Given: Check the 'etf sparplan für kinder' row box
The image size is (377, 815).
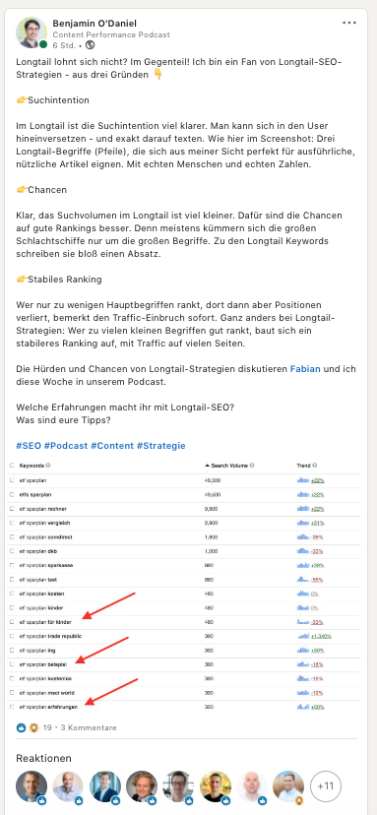Looking at the screenshot, I should pyautogui.click(x=12, y=622).
